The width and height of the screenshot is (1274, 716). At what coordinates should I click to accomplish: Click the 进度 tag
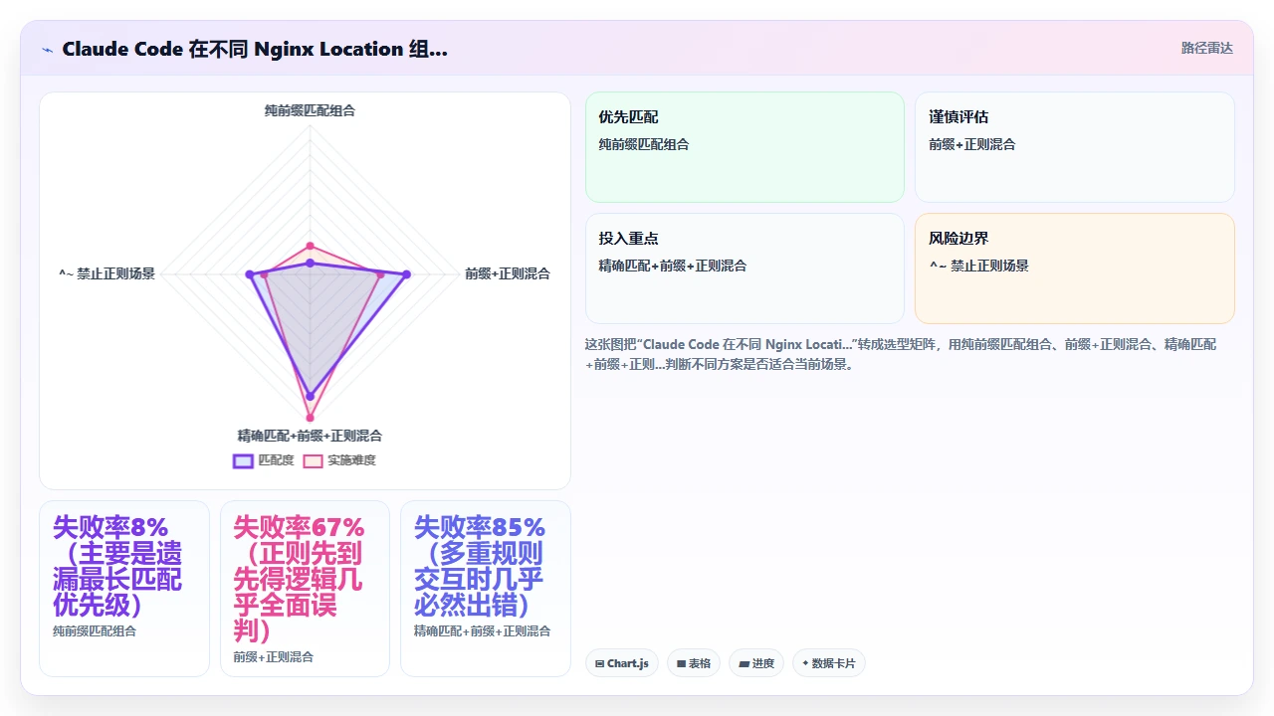756,663
